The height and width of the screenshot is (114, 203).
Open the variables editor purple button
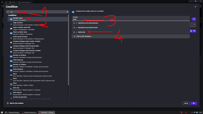tap(194, 19)
